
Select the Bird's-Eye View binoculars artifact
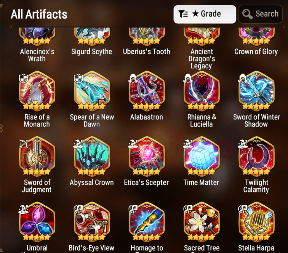[92, 222]
